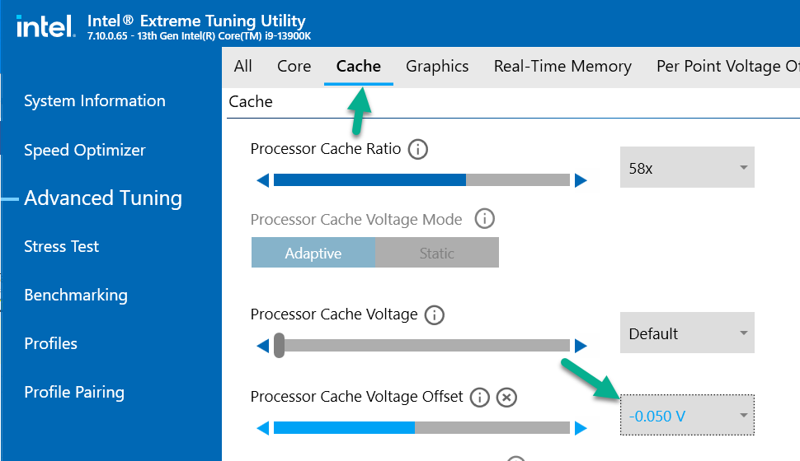Screen dimensions: 800x461
Task: Select Static cache voltage mode
Action: point(437,254)
